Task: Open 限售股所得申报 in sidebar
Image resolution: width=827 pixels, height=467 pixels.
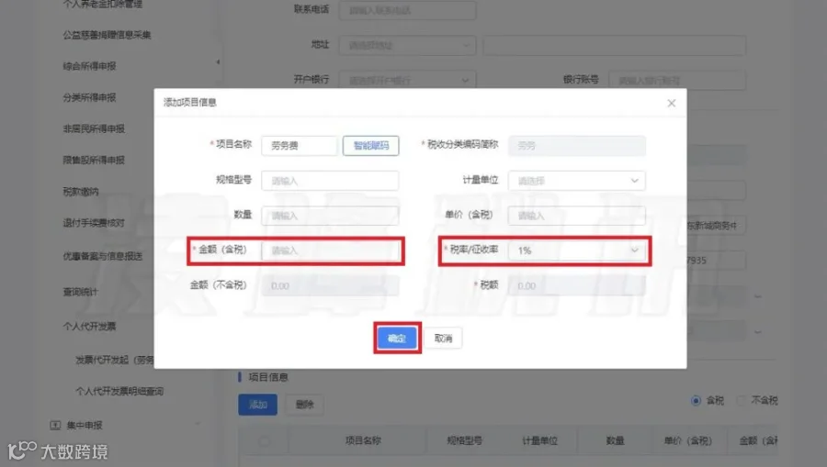Action: 94,160
